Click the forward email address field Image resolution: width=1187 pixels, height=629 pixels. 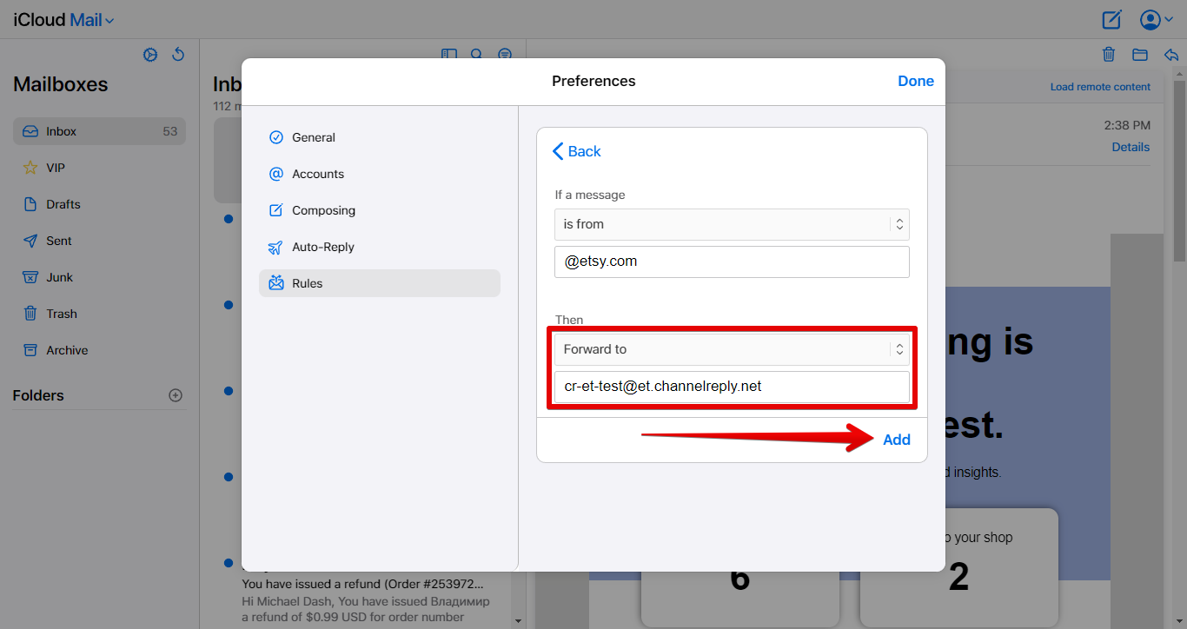coord(732,387)
